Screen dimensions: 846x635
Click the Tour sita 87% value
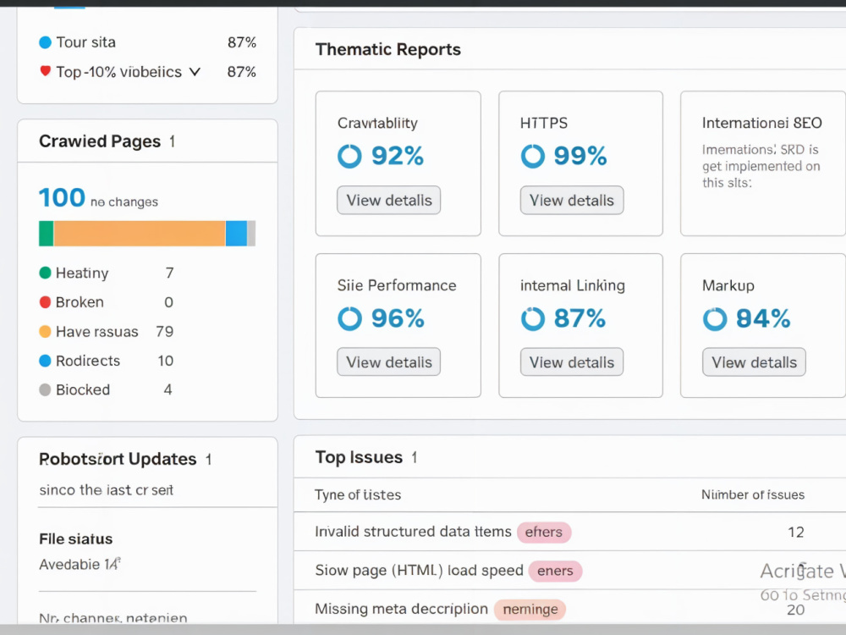(241, 42)
